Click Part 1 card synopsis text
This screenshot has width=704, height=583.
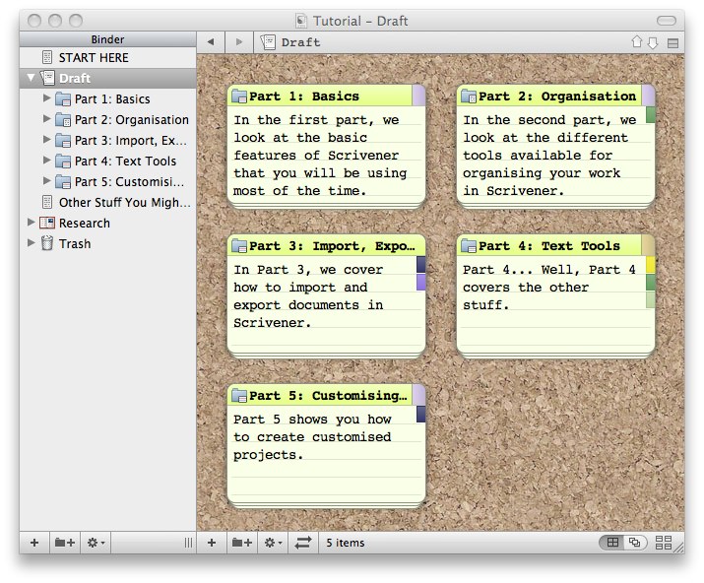(x=320, y=155)
